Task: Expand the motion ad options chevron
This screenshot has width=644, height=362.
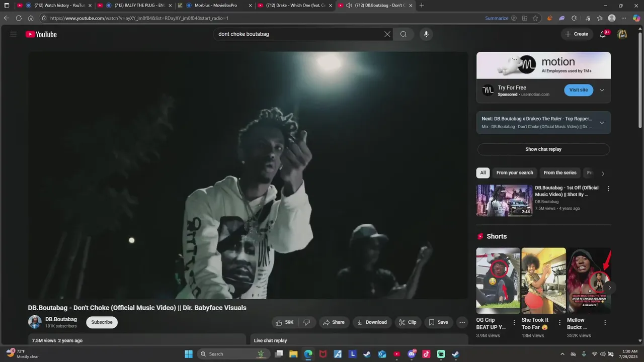Action: [x=602, y=90]
